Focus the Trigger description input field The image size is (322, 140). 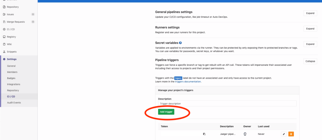pyautogui.click(x=227, y=103)
